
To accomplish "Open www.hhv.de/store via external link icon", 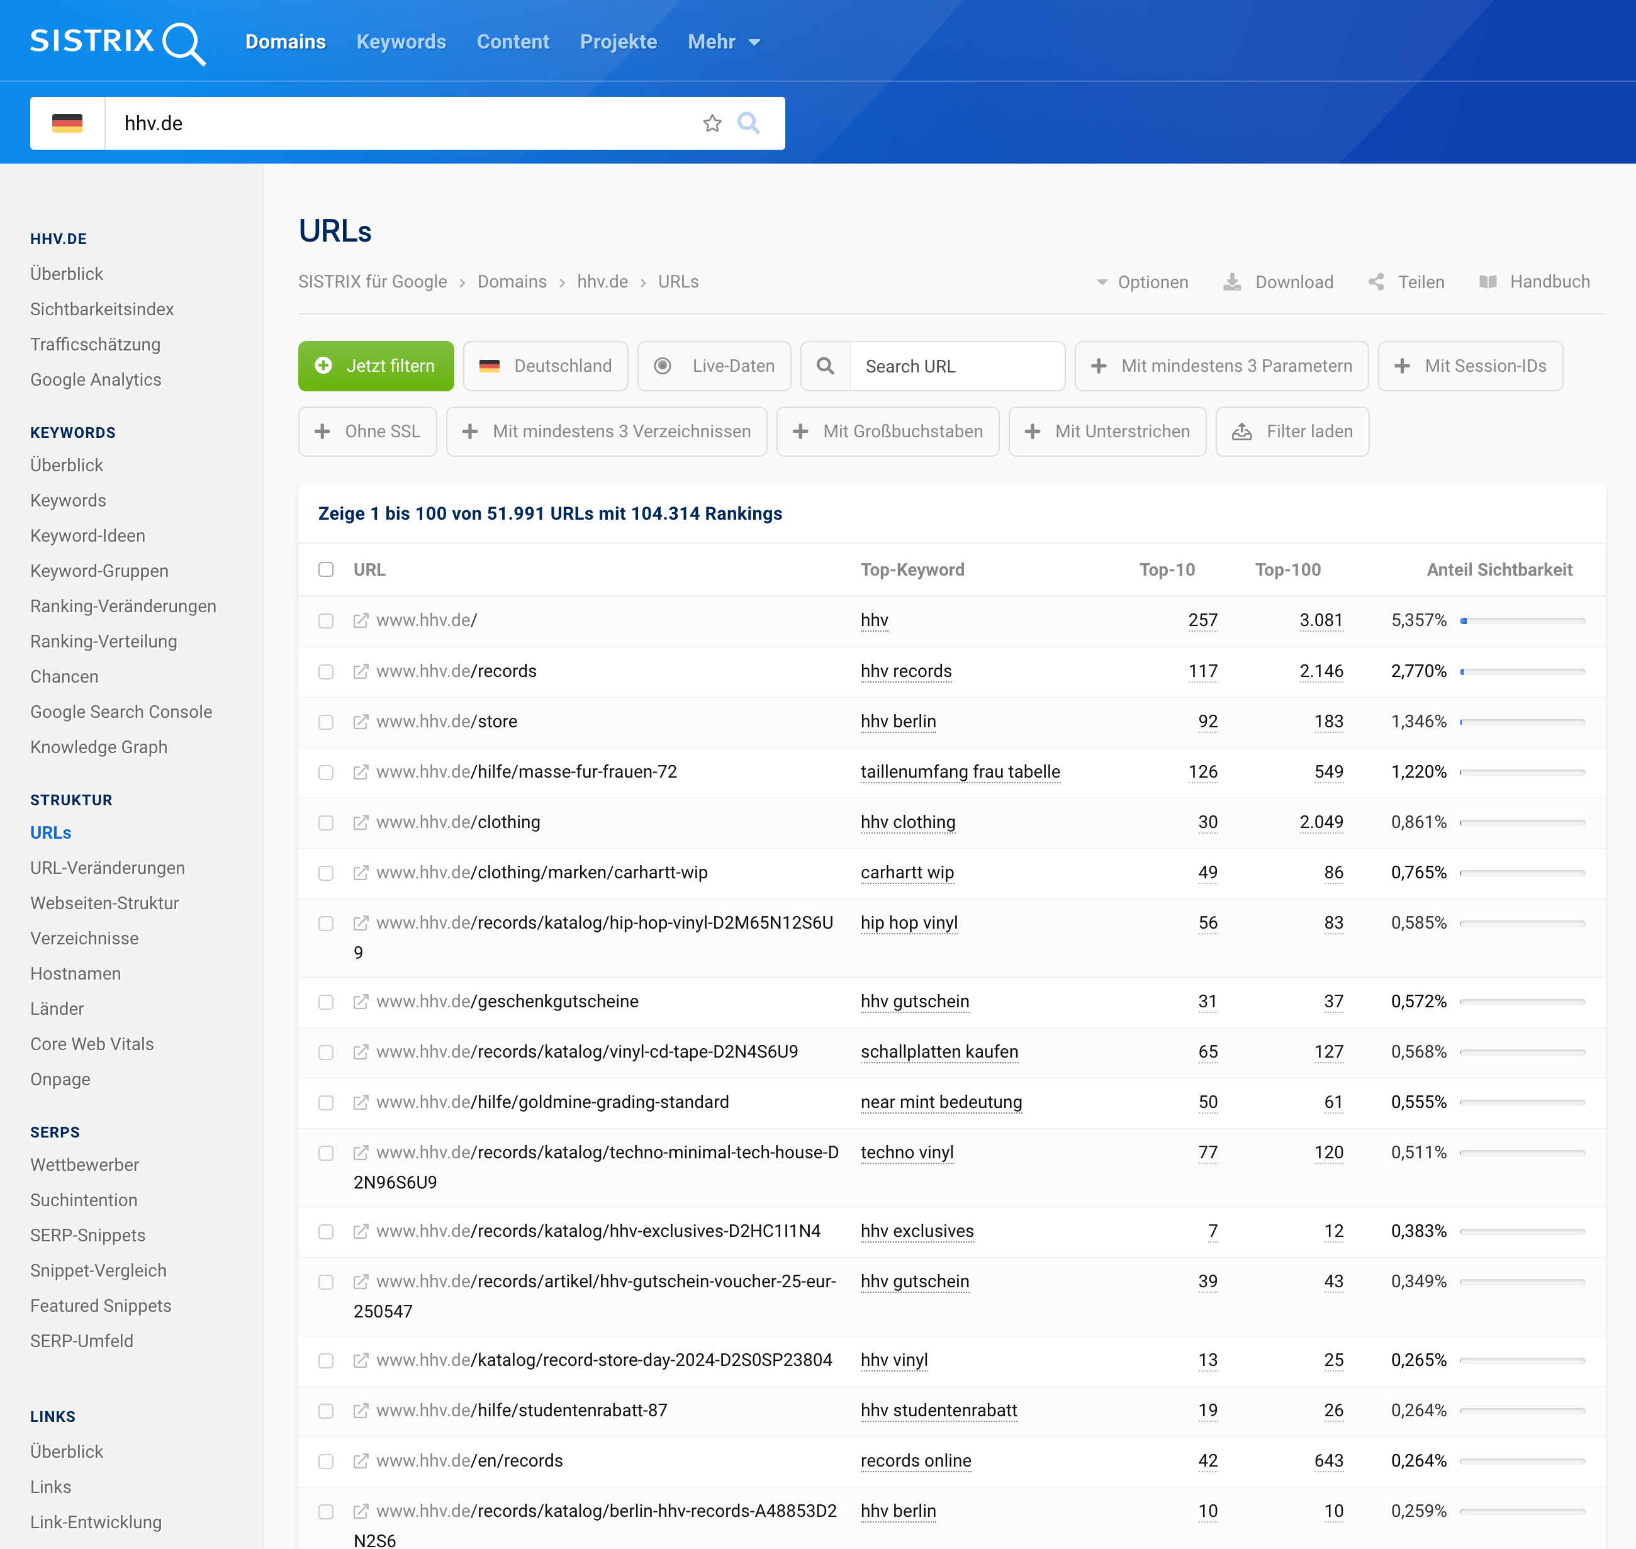I will (361, 722).
